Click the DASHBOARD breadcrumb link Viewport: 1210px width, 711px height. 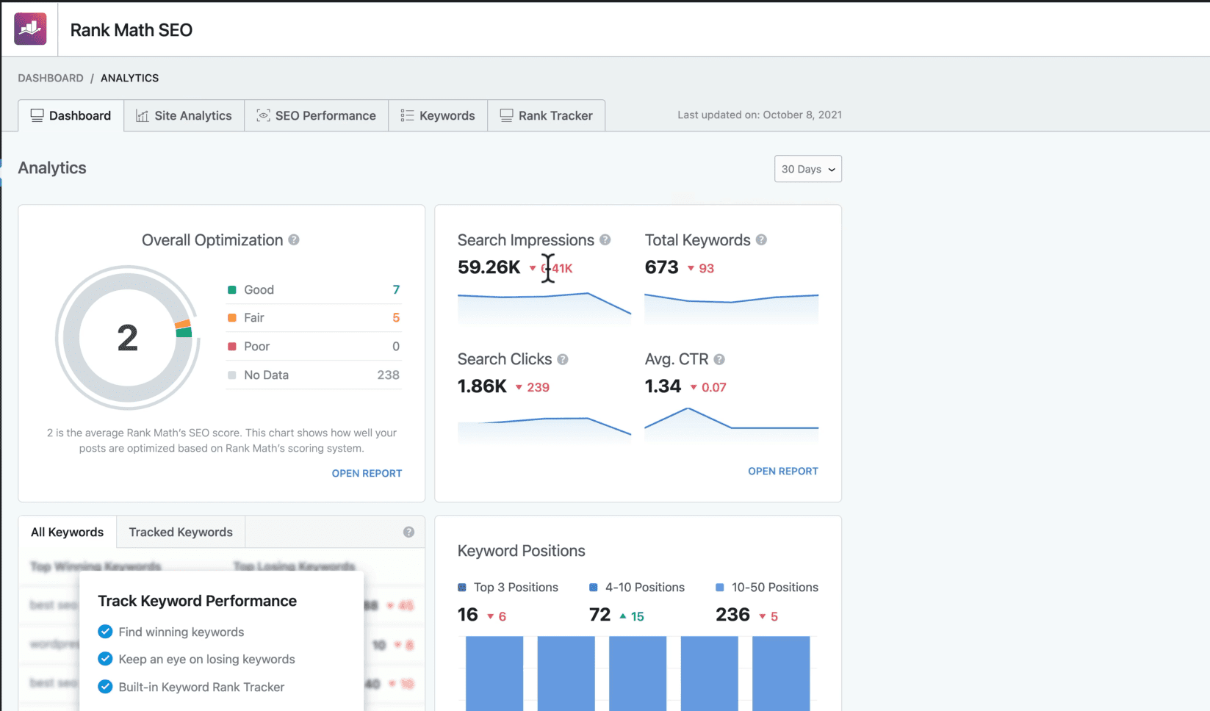pyautogui.click(x=51, y=78)
